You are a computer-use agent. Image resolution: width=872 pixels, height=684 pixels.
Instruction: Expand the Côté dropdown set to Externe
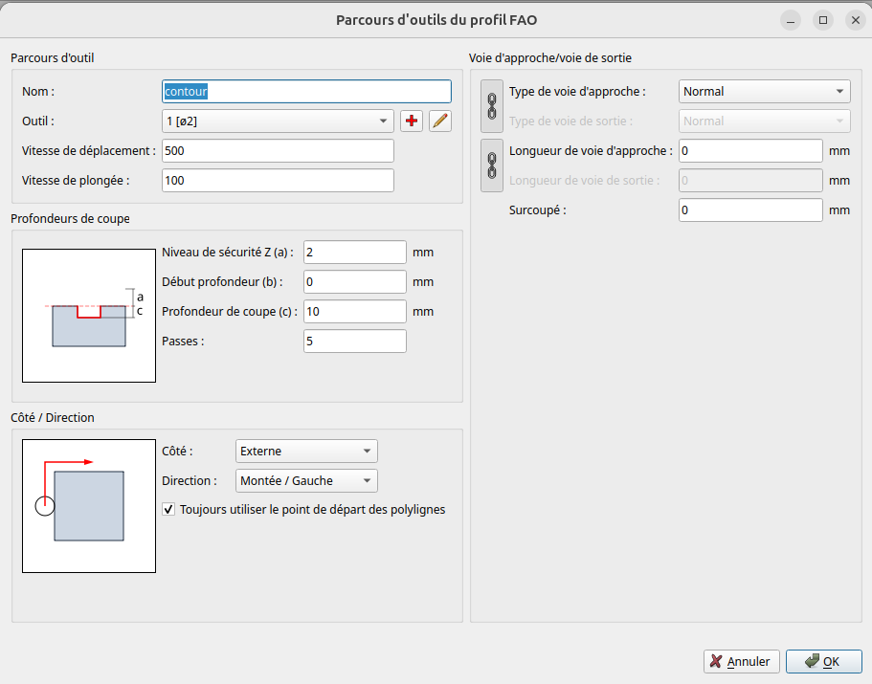click(x=306, y=452)
